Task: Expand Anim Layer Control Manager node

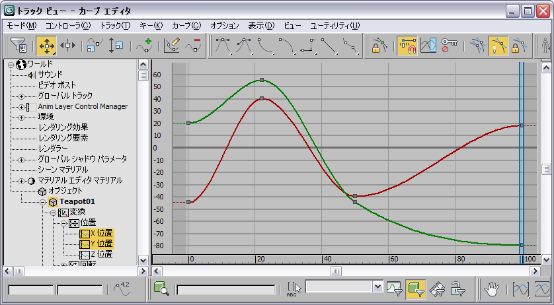Action: coord(22,107)
